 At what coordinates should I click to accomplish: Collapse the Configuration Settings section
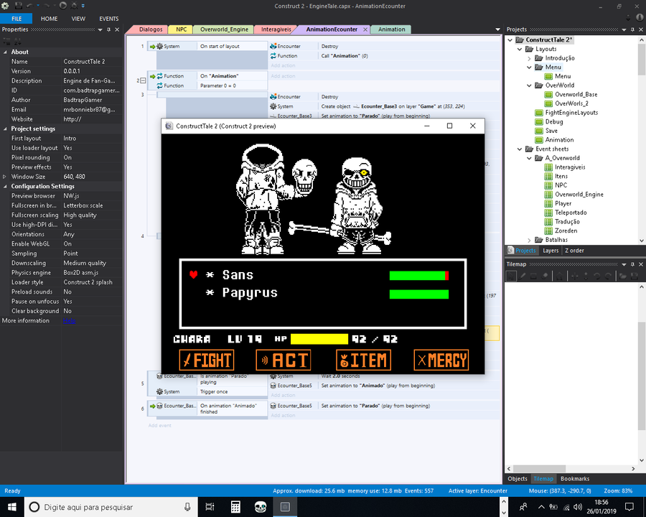(x=5, y=187)
